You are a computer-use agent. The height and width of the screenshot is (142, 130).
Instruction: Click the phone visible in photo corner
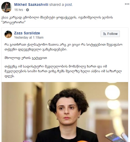[114, 137]
